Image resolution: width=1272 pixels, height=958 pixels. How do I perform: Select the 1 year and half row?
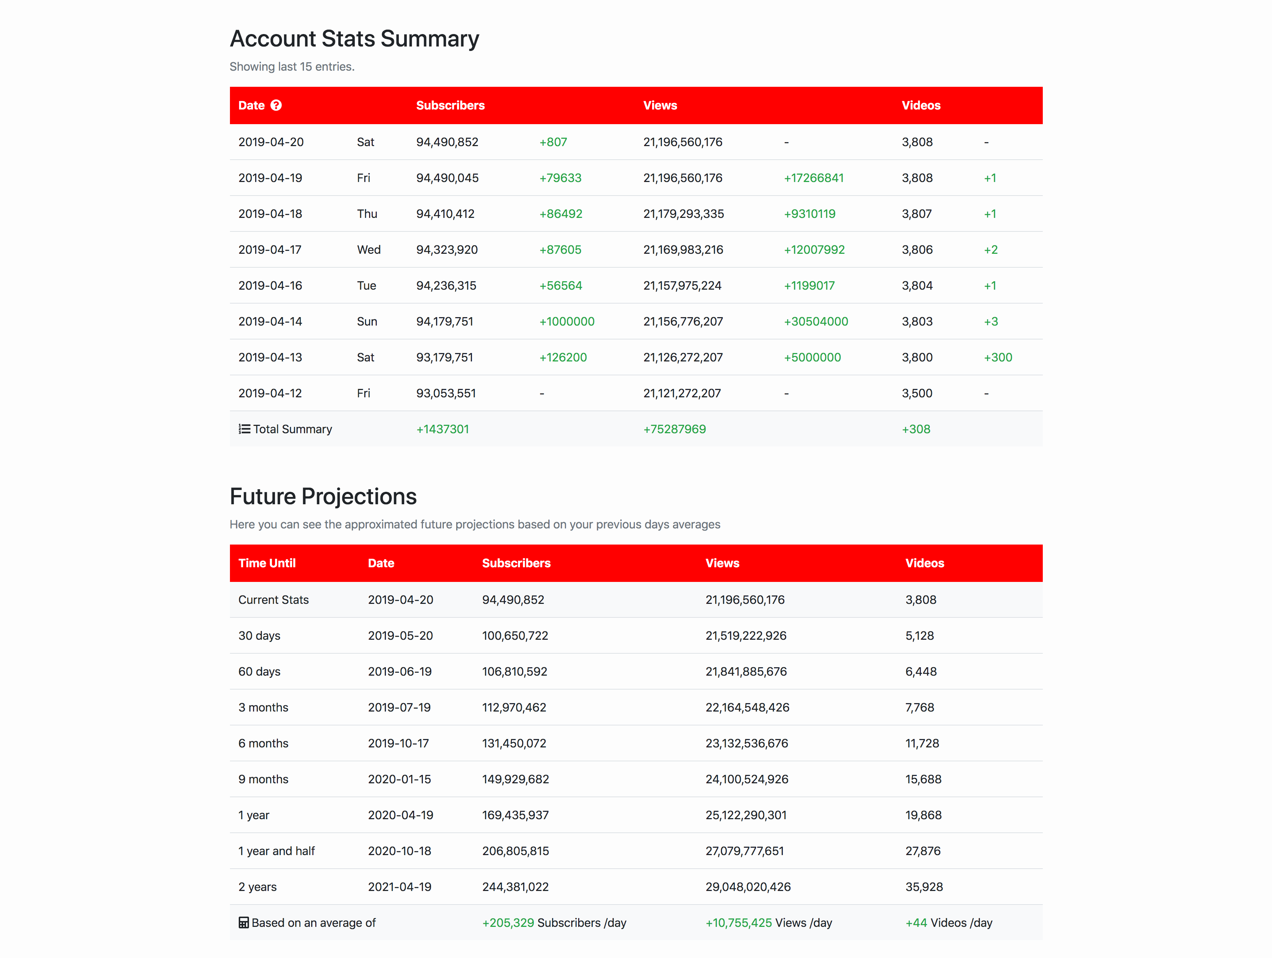point(276,850)
